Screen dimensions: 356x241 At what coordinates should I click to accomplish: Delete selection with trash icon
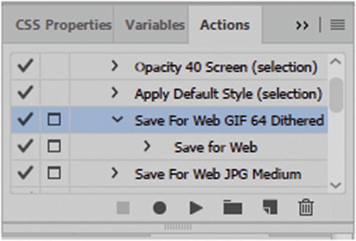(x=306, y=208)
